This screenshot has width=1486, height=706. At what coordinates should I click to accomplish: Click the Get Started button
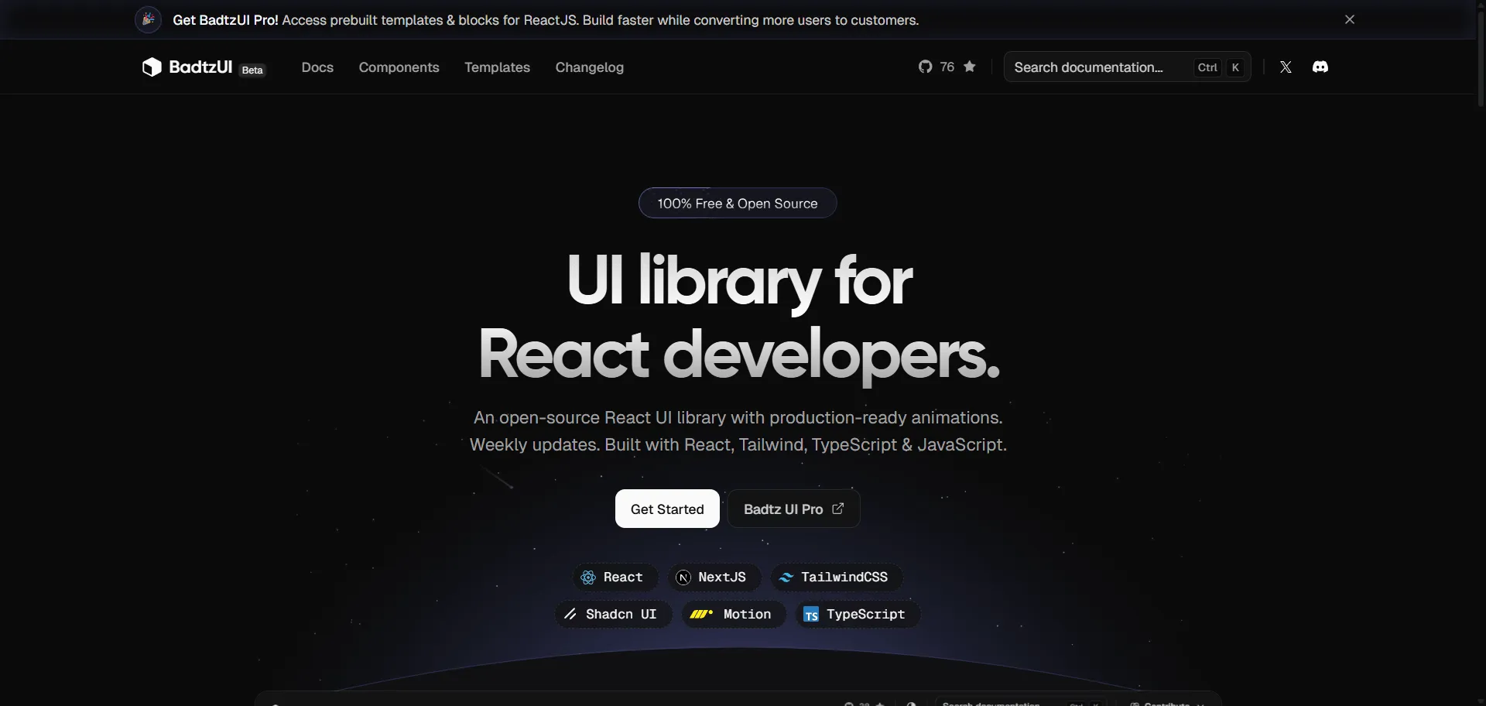tap(667, 509)
